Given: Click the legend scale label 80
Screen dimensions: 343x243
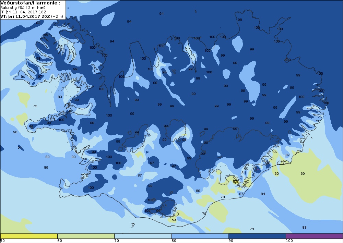Looking at the screenshot, I should [x=174, y=241].
